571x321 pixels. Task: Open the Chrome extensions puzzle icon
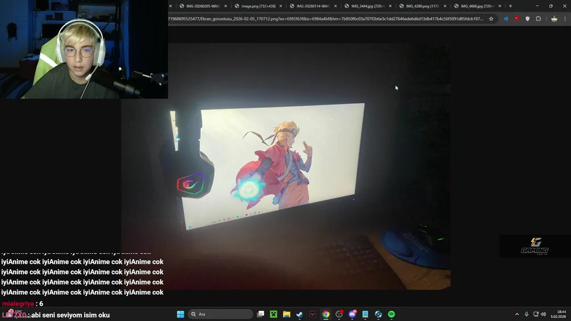538,19
